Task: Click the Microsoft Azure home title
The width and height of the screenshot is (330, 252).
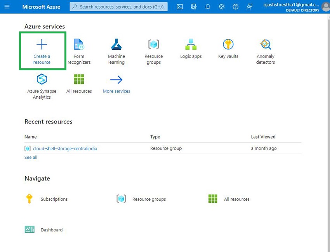Action: [x=41, y=7]
